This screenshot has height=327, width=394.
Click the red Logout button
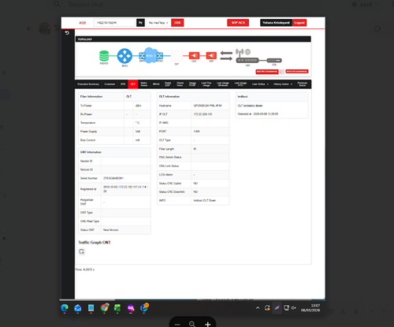(299, 23)
